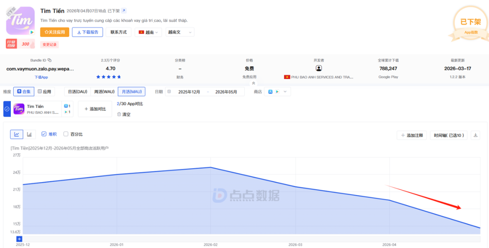
Task: Click the blue plus icon below chart
Action: pyautogui.click(x=19, y=239)
